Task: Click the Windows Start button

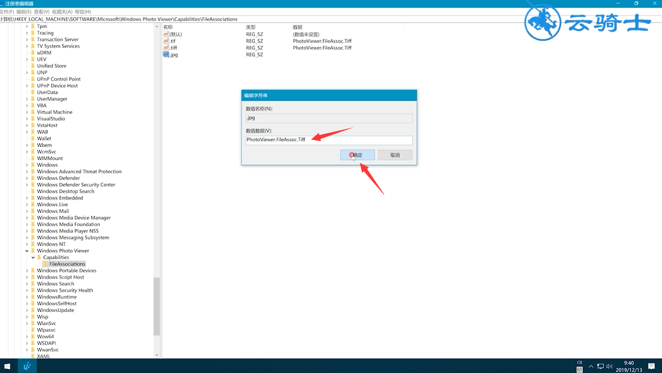Action: point(7,366)
